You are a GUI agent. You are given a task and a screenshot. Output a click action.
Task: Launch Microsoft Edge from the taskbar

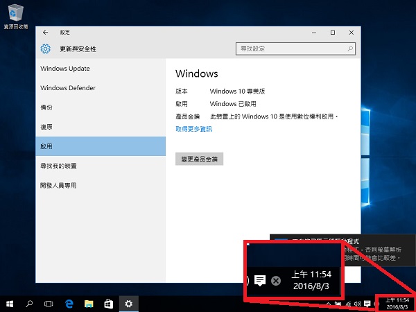[69, 304]
